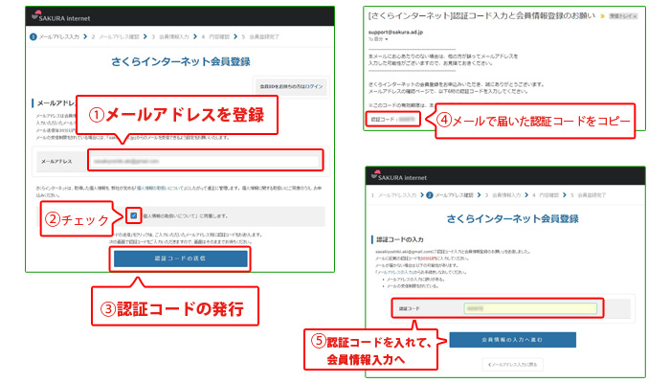Expand the 'To 自分' recipient details arrow
Screen dimensions: 670x383
click(x=387, y=39)
